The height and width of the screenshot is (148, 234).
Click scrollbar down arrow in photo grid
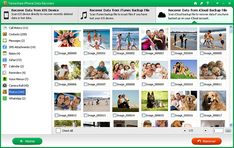point(231,125)
